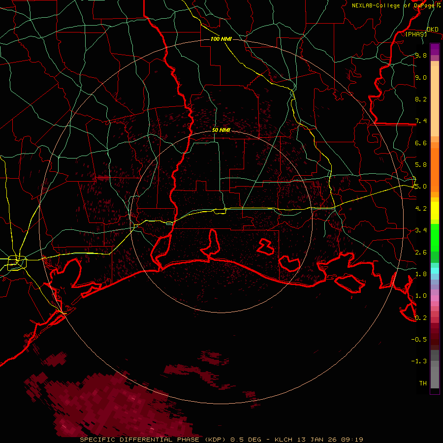Click the 1.8 value on color scale

(x=421, y=274)
